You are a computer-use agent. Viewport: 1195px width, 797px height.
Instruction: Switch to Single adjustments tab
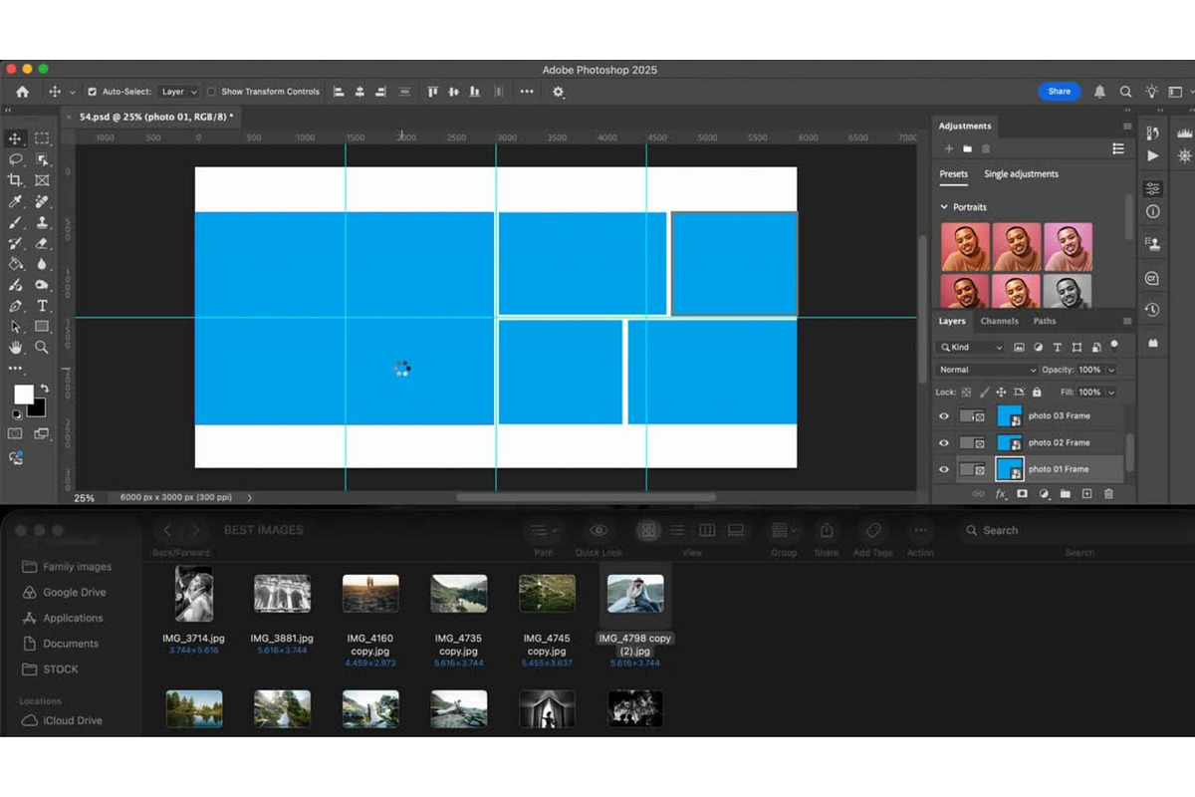[1021, 174]
